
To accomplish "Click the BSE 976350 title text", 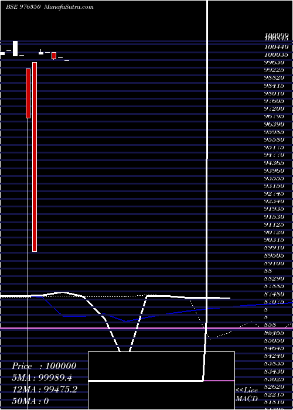I will pyautogui.click(x=23, y=7).
